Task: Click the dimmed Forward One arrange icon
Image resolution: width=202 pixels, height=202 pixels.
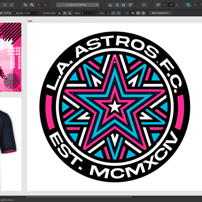Action: coord(39,5)
